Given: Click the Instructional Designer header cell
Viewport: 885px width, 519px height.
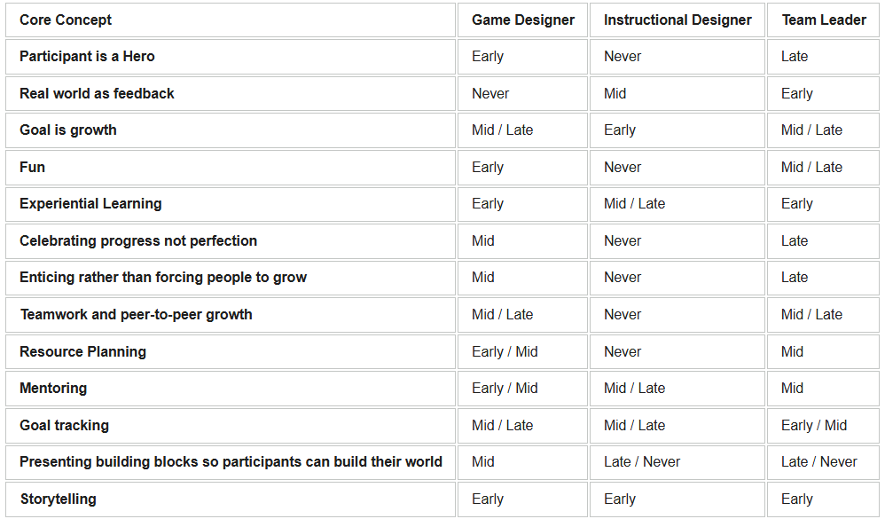Looking at the screenshot, I should [677, 20].
